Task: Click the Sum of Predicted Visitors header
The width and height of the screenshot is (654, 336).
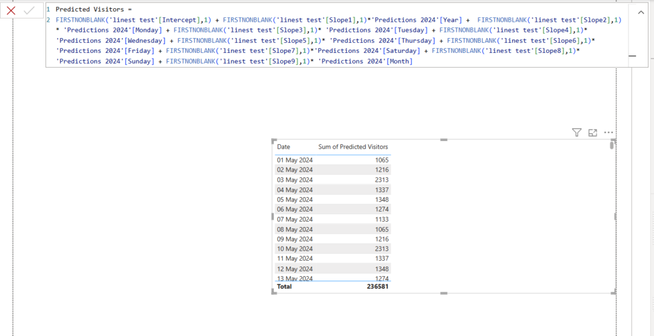Action: pos(353,147)
